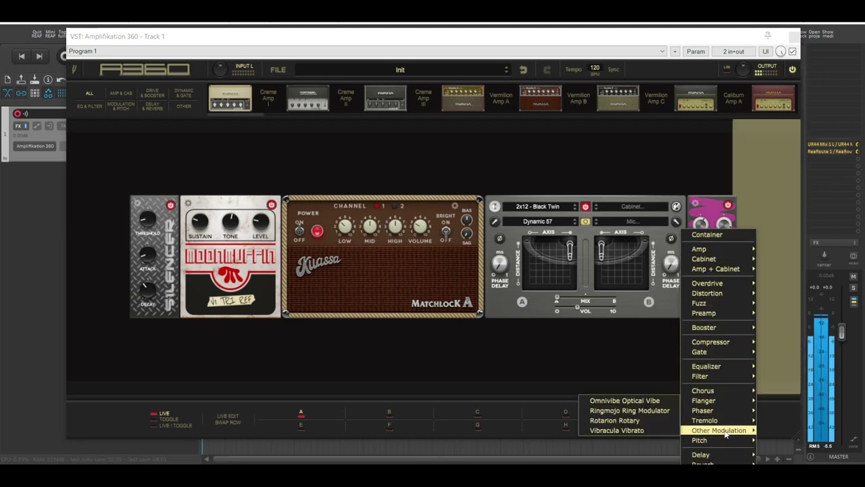Image resolution: width=865 pixels, height=487 pixels.
Task: Click the REAPER new project file icon
Action: [7, 80]
